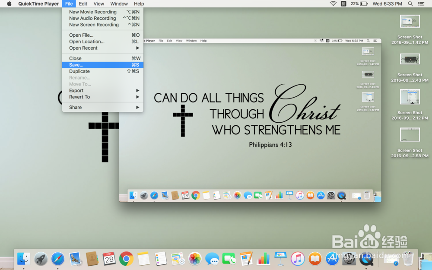The width and height of the screenshot is (432, 270).
Task: Choose Duplicate from the File menu
Action: [x=103, y=71]
